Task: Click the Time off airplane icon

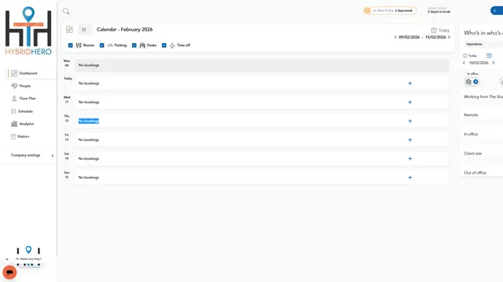Action: 172,45
